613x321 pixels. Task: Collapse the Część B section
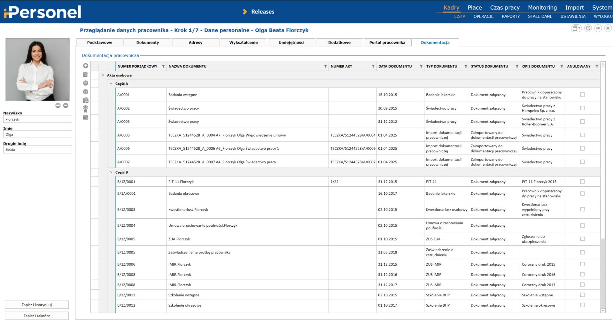pos(111,172)
